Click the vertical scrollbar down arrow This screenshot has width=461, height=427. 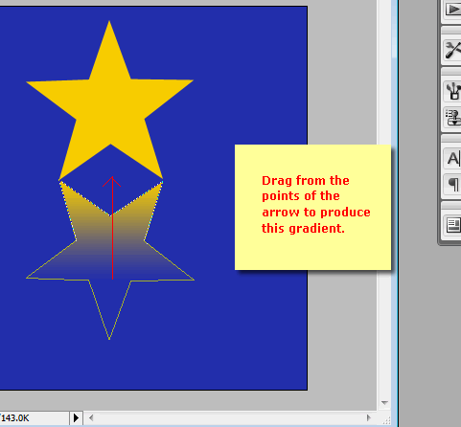(x=384, y=403)
